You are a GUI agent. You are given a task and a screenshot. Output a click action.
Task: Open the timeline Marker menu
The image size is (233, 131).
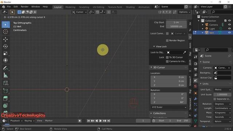click(x=49, y=121)
